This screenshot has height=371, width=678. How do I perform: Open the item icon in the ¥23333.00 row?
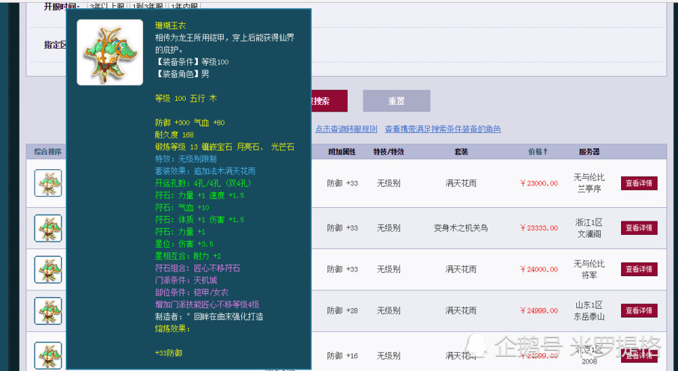[48, 228]
